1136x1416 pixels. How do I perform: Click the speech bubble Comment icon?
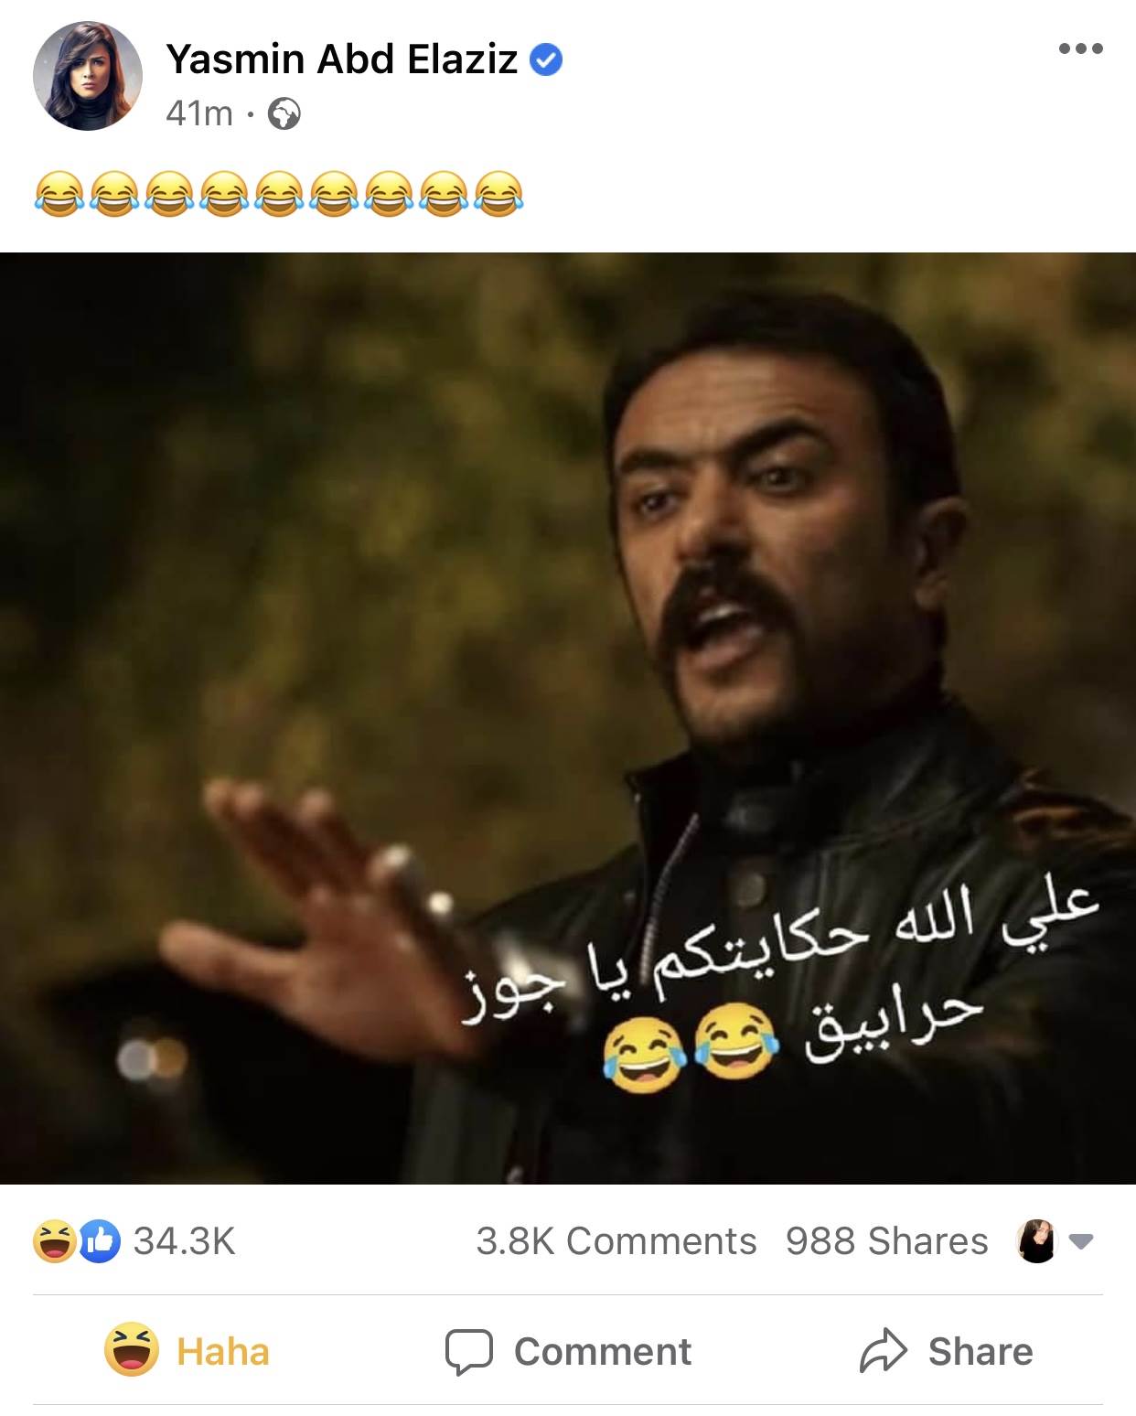[468, 1352]
